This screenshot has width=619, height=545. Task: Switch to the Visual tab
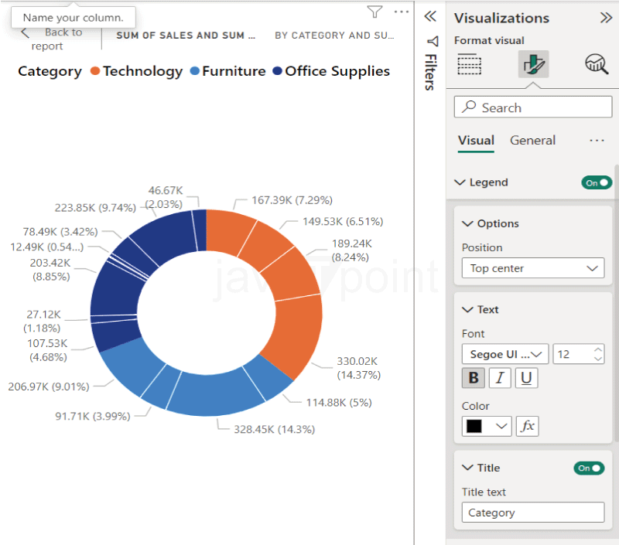(476, 141)
